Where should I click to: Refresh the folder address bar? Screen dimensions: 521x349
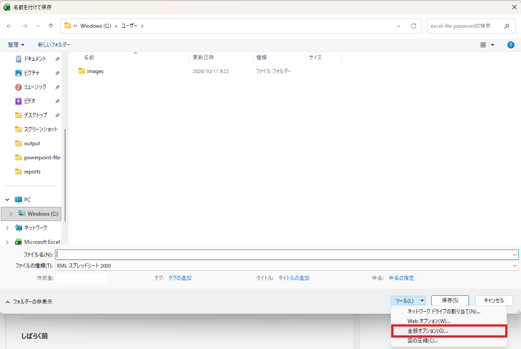413,26
